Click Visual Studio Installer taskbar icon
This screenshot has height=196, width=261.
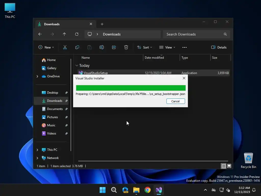(x=159, y=190)
